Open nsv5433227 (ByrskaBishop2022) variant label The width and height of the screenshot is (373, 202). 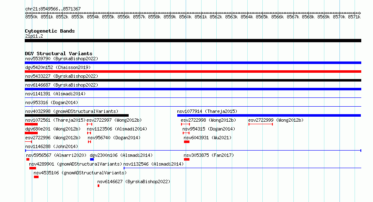click(x=62, y=76)
